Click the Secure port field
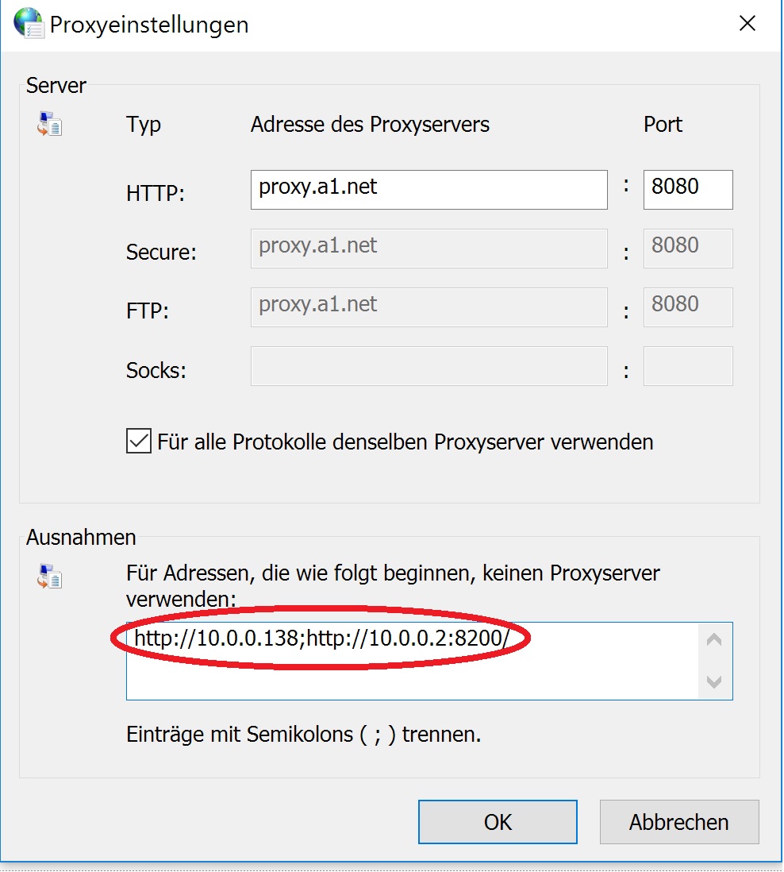Viewport: 784px width, 872px height. 688,249
